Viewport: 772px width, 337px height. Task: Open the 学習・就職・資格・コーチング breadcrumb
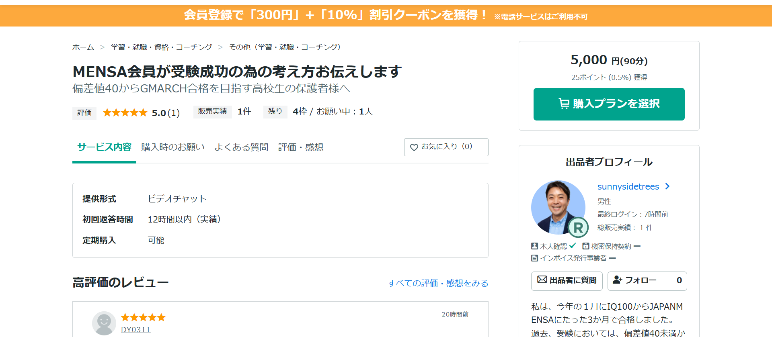click(x=162, y=47)
